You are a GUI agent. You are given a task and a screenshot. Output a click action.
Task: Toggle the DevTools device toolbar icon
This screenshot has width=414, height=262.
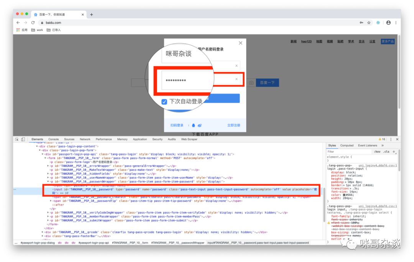[x=23, y=139]
